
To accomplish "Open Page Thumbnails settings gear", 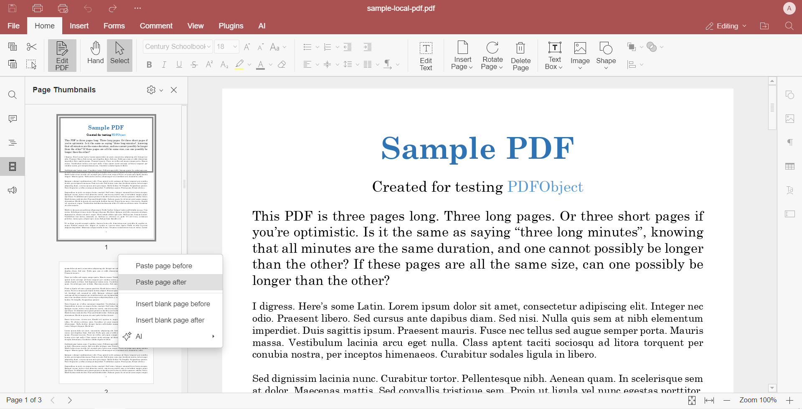I will (x=151, y=90).
